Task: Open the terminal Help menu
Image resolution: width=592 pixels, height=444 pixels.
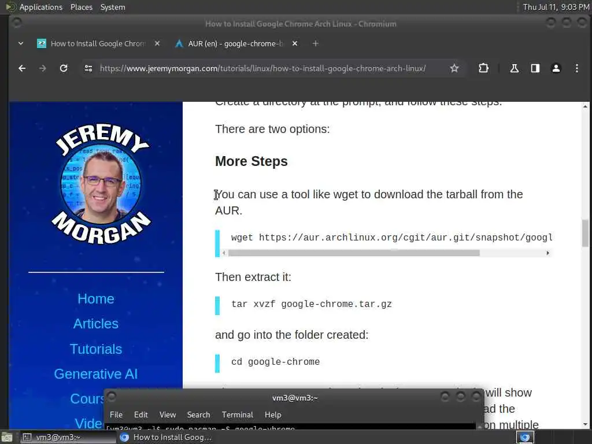Action: coord(273,415)
